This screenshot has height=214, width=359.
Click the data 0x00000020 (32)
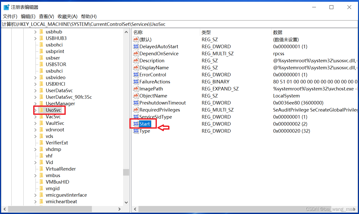coord(292,131)
